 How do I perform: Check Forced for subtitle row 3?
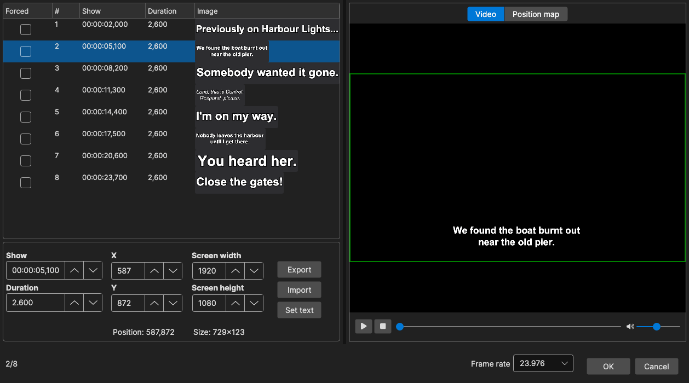[x=26, y=73]
